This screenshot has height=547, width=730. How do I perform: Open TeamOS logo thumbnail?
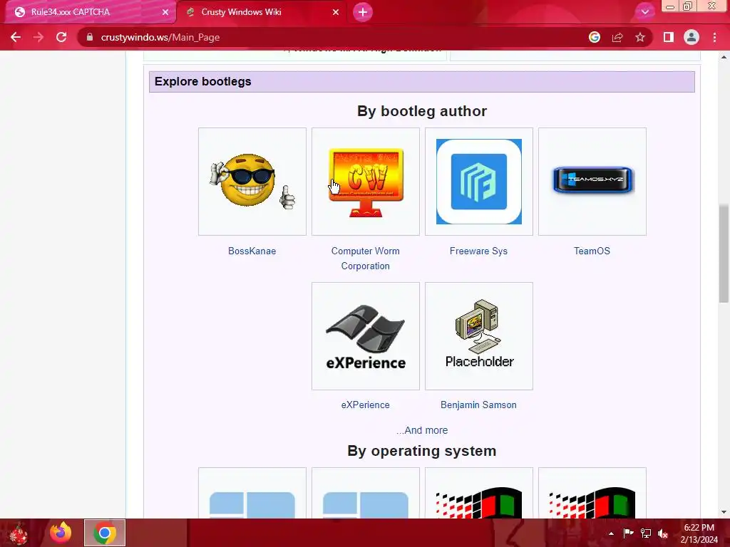592,182
